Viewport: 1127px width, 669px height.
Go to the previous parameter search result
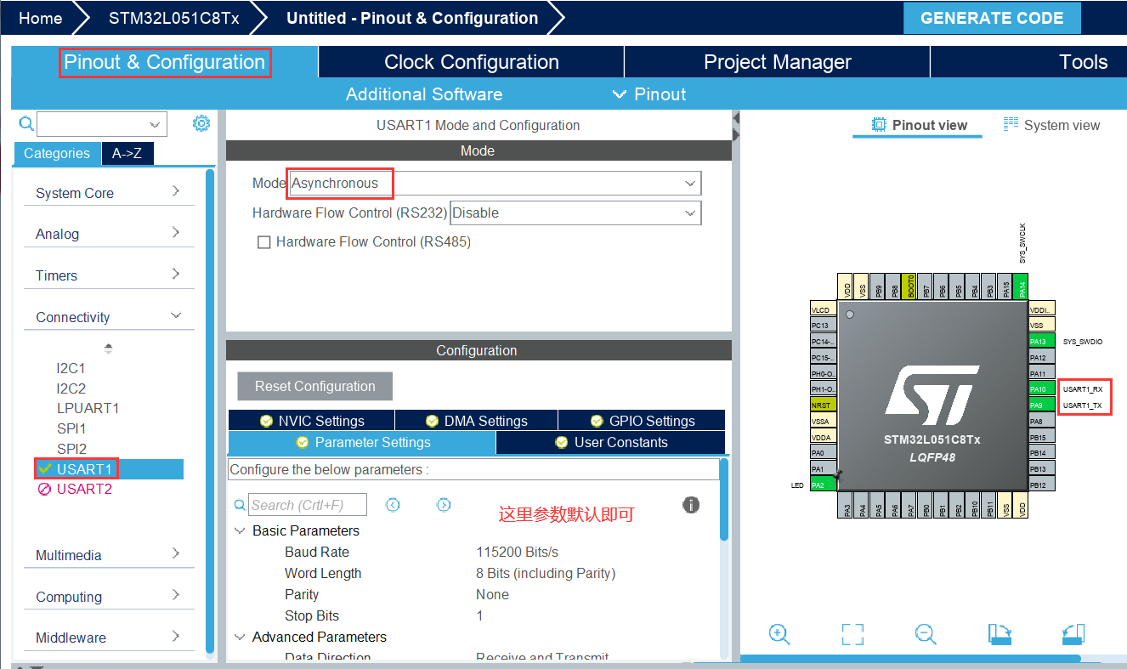click(x=393, y=505)
